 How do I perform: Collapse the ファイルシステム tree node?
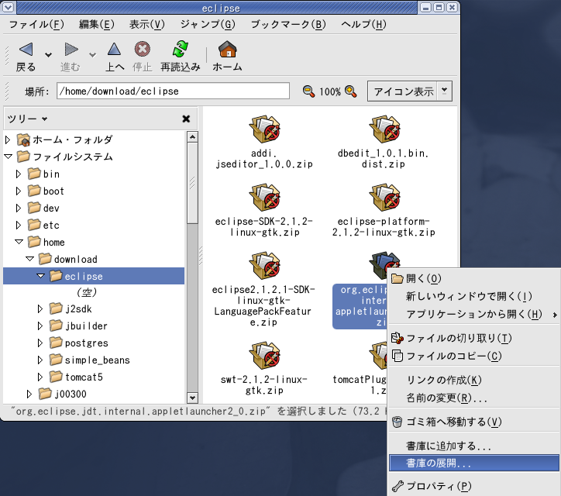click(8, 157)
